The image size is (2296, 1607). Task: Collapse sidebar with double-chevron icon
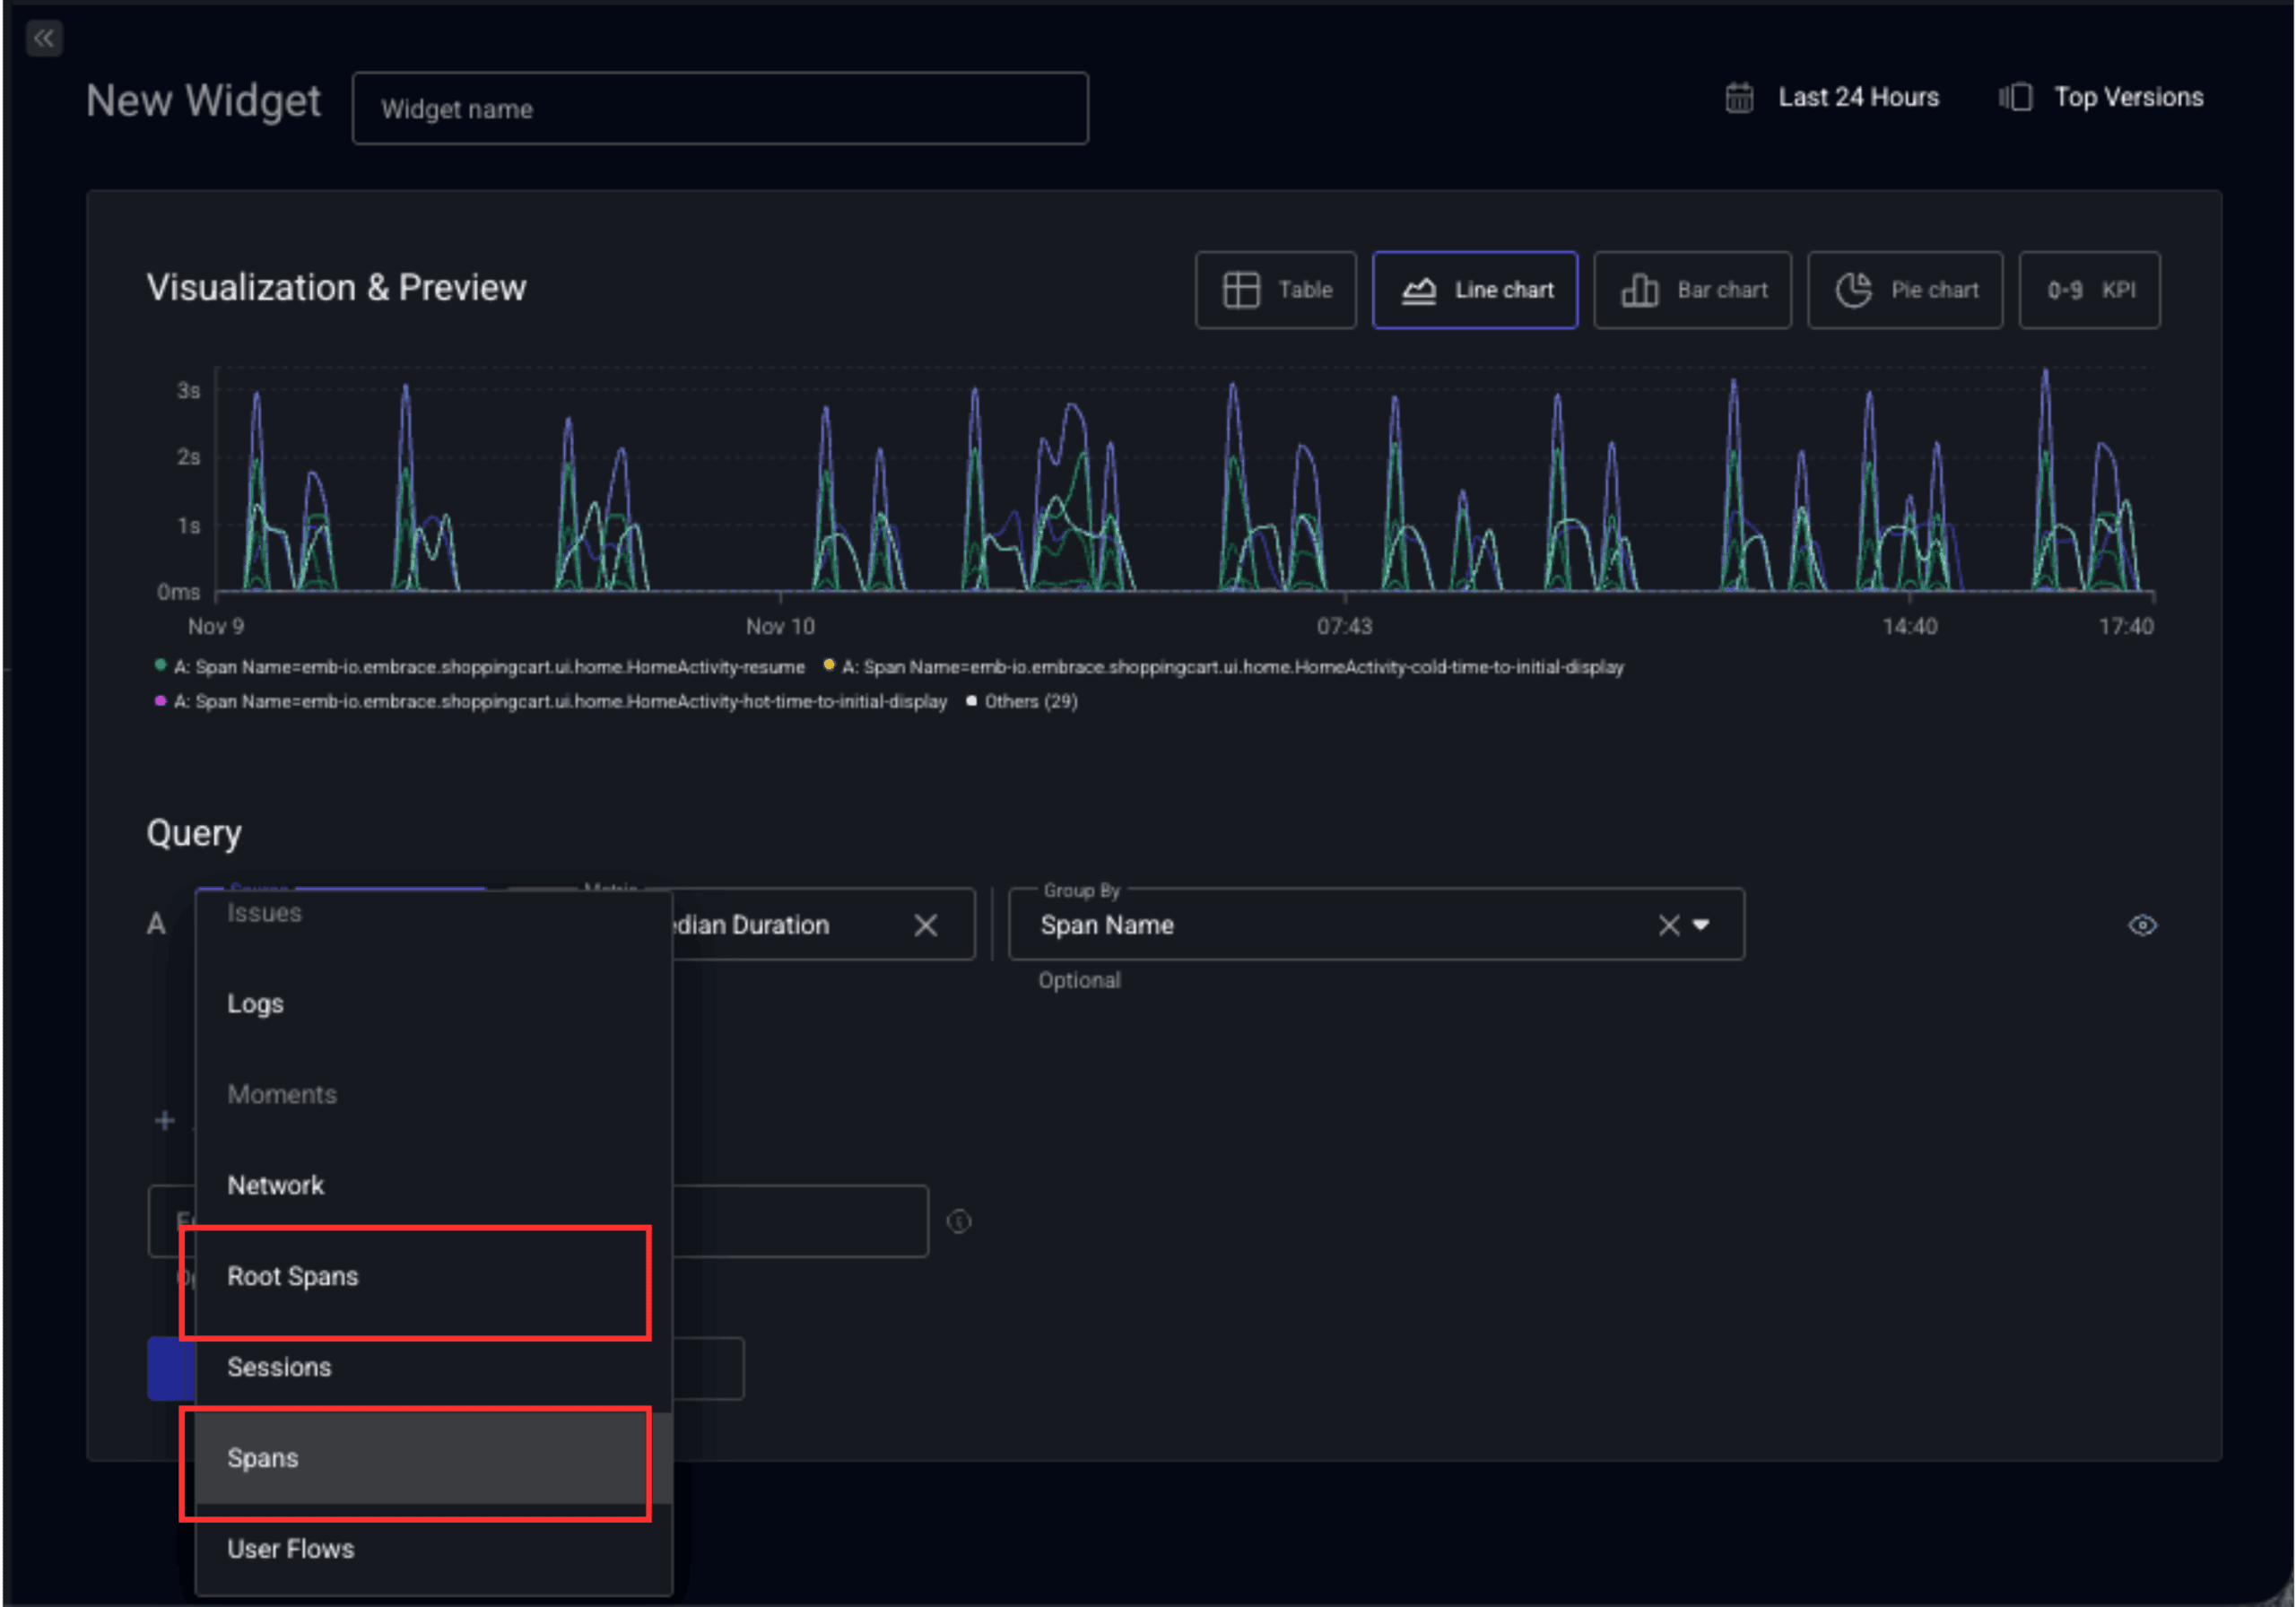point(43,39)
